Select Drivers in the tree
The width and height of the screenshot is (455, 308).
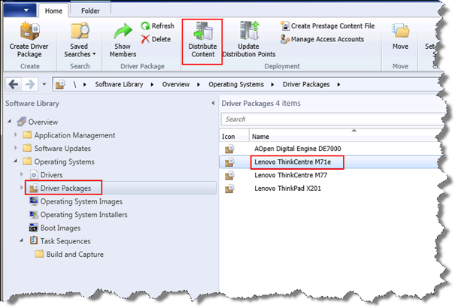click(51, 175)
